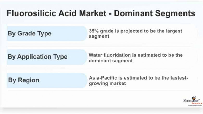Select the "By Grade Type" label

pos(29,33)
